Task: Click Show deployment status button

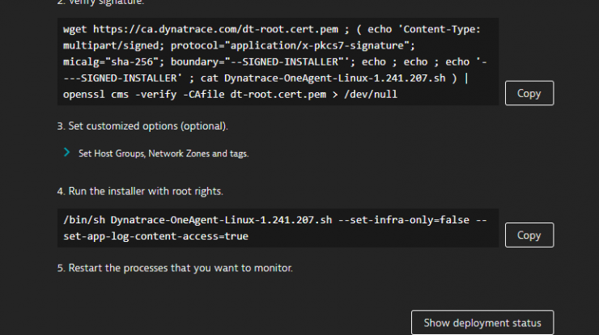Action: (482, 323)
